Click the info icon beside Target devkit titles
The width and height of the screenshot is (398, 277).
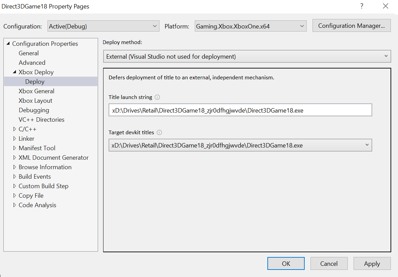coord(159,133)
